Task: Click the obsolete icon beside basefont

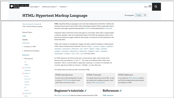Action: [23, 93]
